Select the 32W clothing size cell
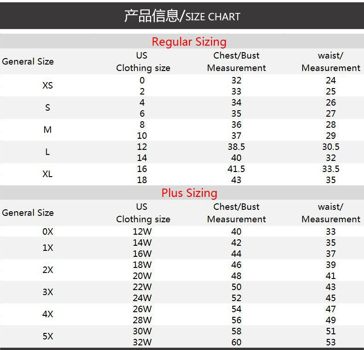The height and width of the screenshot is (350, 364). (142, 342)
